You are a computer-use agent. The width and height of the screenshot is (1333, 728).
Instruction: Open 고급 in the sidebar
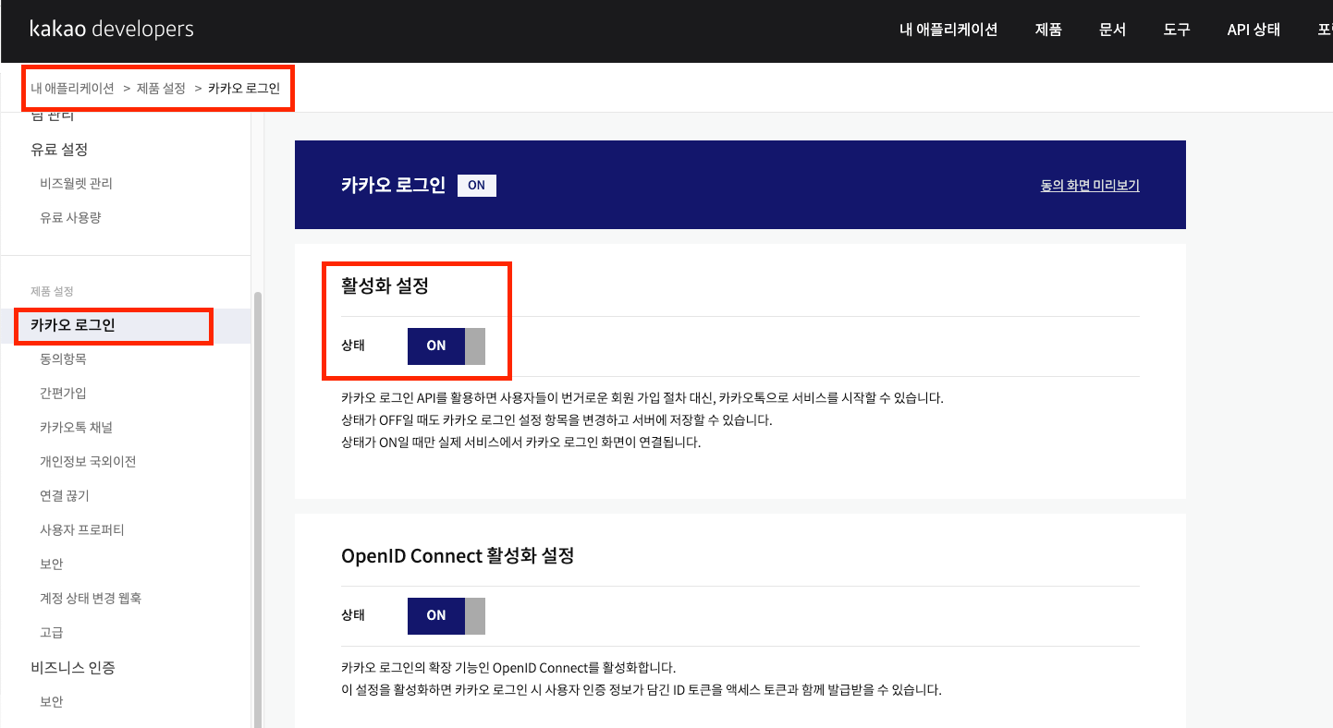[52, 633]
